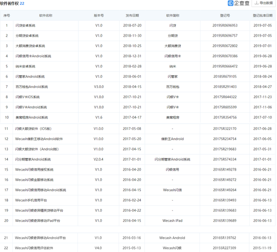The width and height of the screenshot is (277, 252).
Task: Click release date 2018-12-31
Action: (x=132, y=56)
